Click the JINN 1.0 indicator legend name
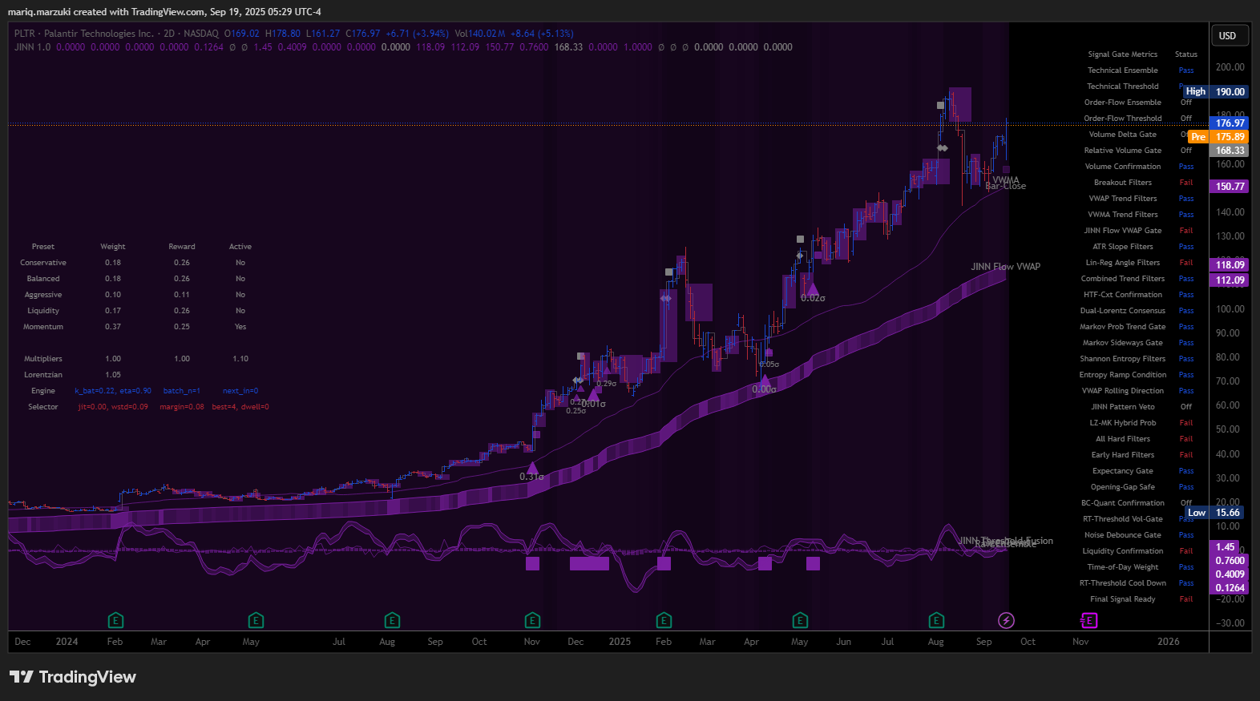 click(32, 47)
